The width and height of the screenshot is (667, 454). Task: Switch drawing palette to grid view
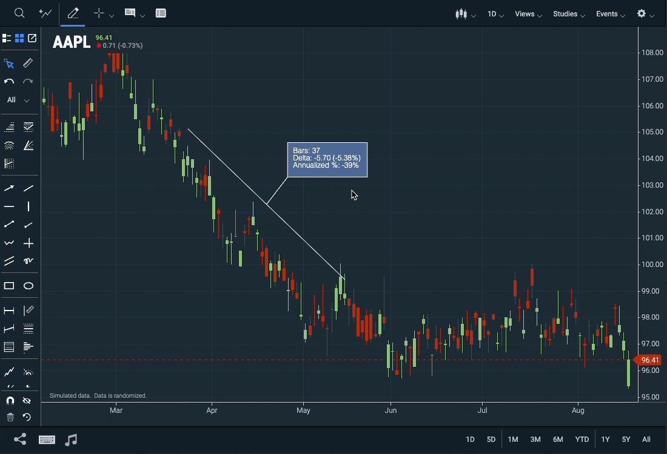(x=19, y=38)
